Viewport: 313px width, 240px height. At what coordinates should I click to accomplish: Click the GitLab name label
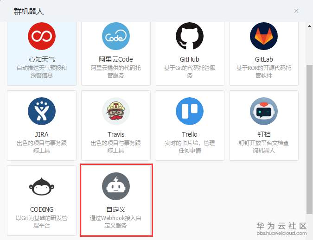(264, 59)
